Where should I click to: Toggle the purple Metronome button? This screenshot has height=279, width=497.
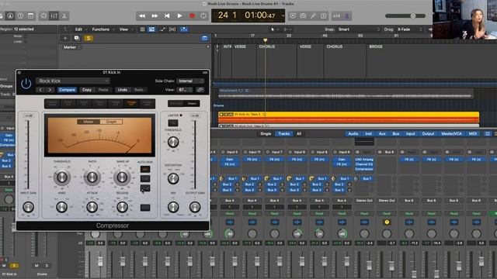click(x=347, y=15)
